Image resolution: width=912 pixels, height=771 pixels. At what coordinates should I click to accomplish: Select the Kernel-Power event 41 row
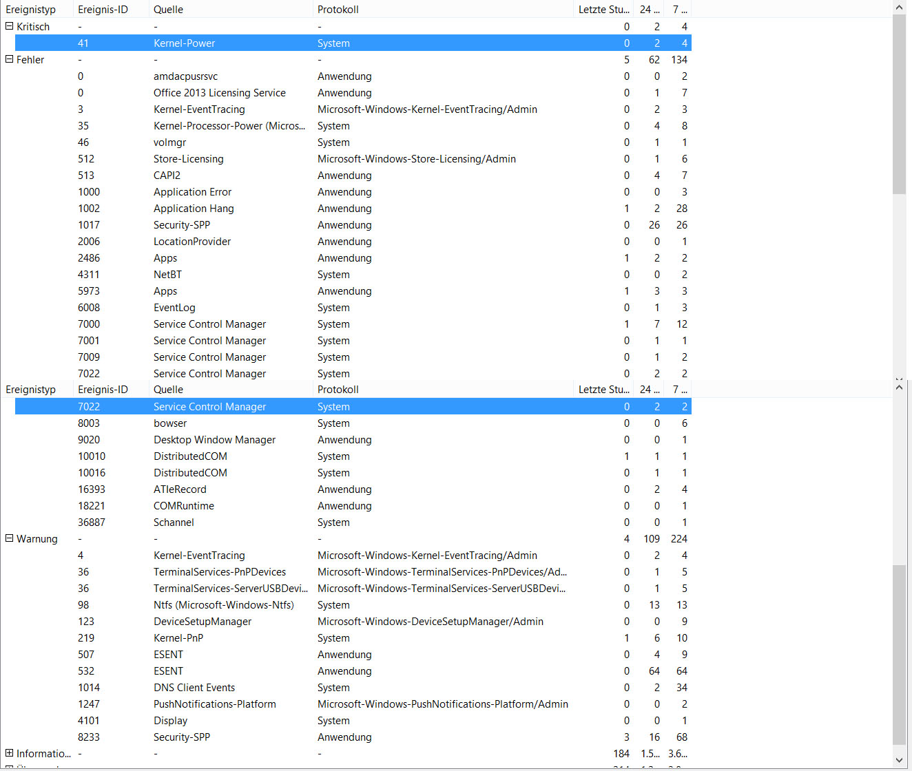(353, 43)
